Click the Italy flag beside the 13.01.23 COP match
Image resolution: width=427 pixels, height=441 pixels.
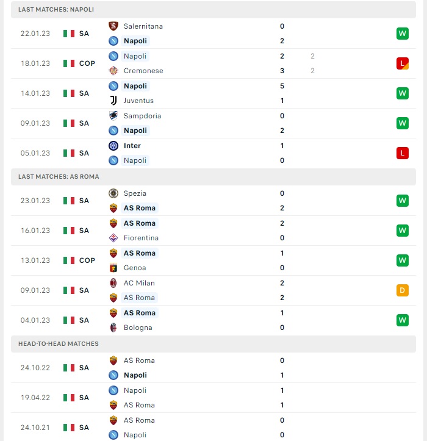click(x=69, y=260)
